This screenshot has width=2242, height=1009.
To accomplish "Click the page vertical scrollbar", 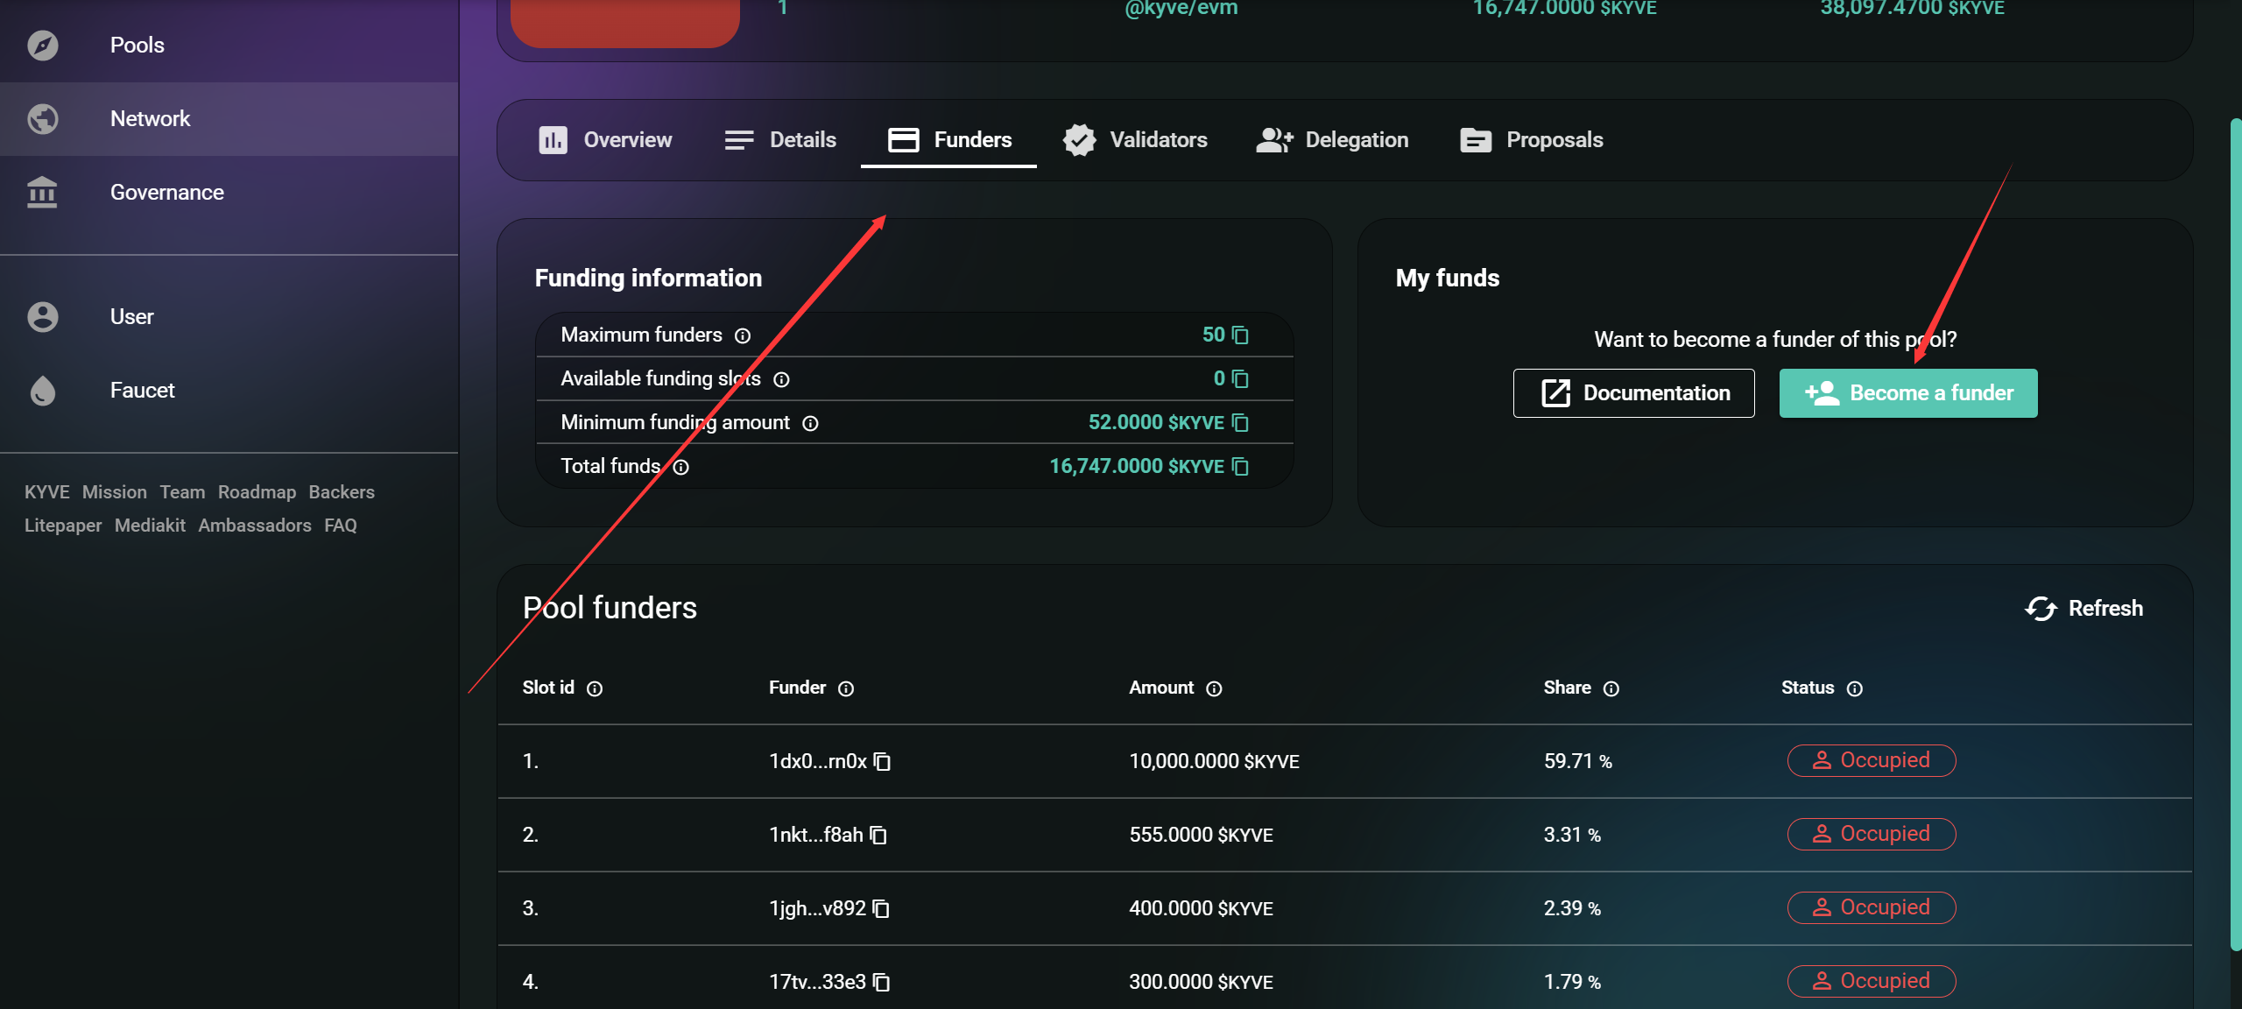I will tap(2235, 534).
